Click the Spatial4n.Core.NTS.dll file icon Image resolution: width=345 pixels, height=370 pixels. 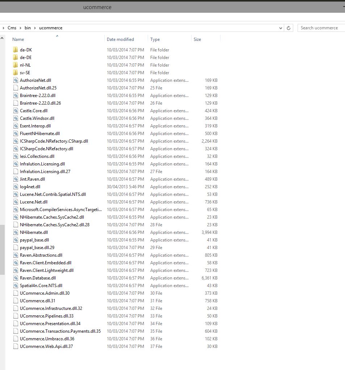16,286
